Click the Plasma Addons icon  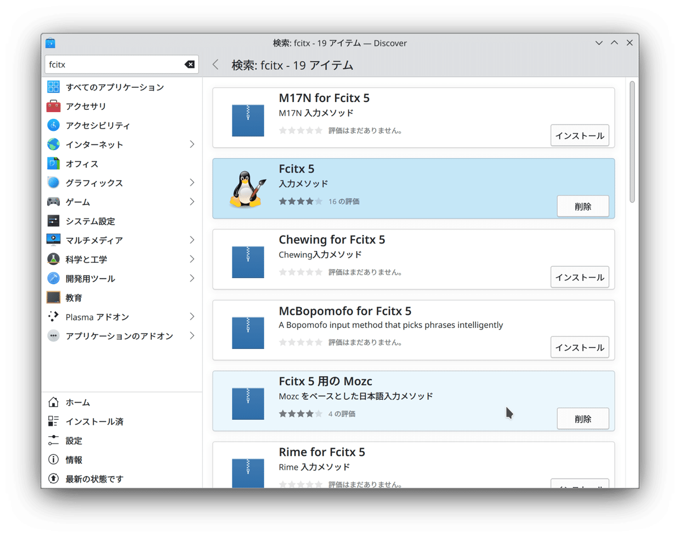[53, 317]
